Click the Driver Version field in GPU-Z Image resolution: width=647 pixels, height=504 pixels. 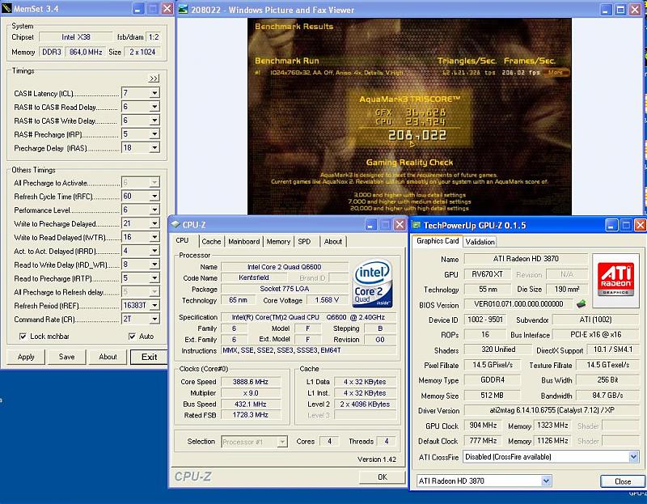click(552, 410)
